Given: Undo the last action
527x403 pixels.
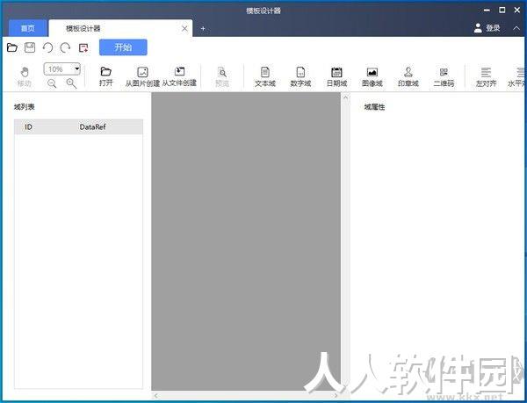Looking at the screenshot, I should pos(47,47).
